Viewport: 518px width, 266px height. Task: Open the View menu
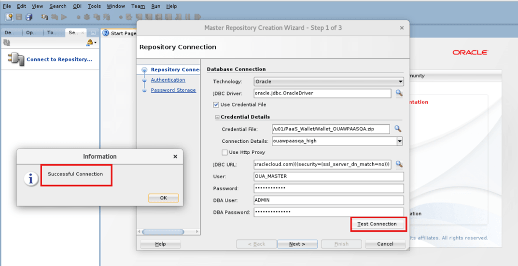pyautogui.click(x=37, y=6)
